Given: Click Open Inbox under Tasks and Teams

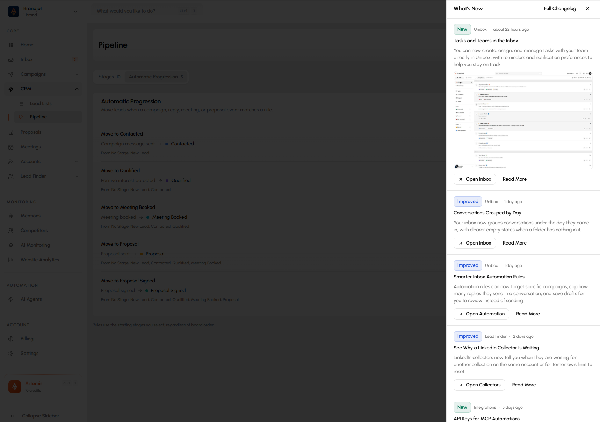Looking at the screenshot, I should pos(475,179).
